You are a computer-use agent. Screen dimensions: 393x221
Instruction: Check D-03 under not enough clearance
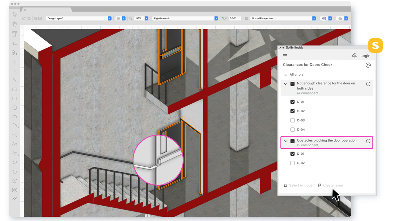pyautogui.click(x=293, y=120)
